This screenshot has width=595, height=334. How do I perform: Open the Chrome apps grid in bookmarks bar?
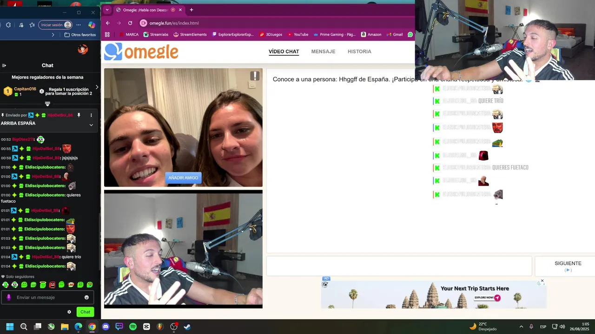tap(107, 34)
